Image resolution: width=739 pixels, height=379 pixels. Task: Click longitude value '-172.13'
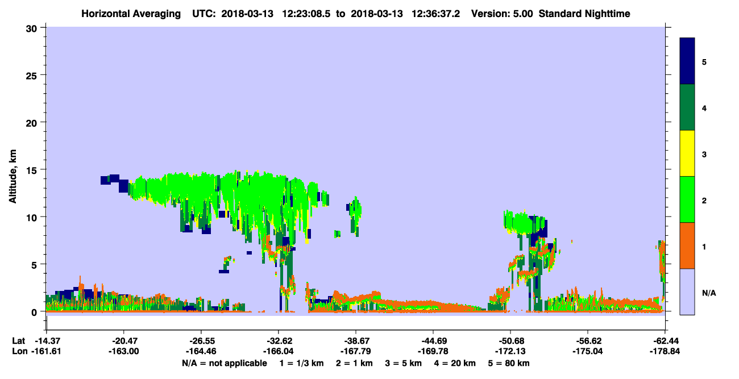(510, 351)
